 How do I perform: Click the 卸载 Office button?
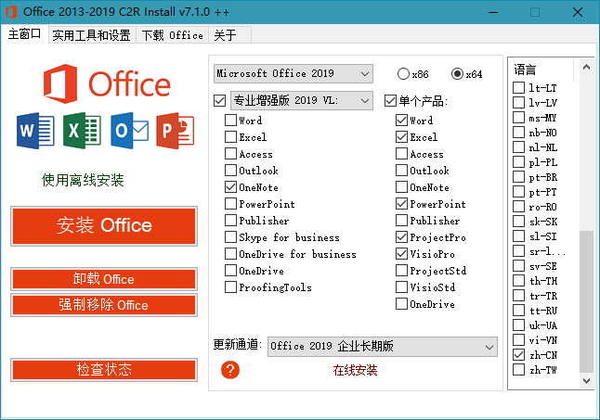coord(104,279)
